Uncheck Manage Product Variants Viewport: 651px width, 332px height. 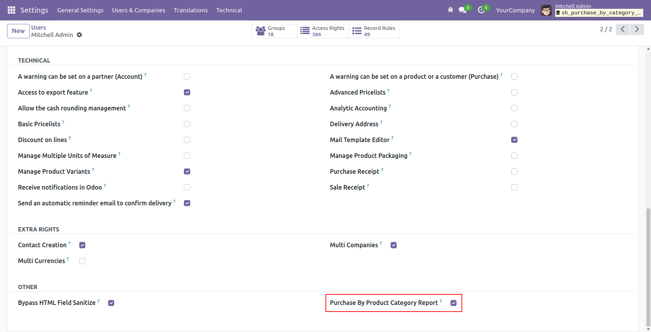[x=187, y=172]
